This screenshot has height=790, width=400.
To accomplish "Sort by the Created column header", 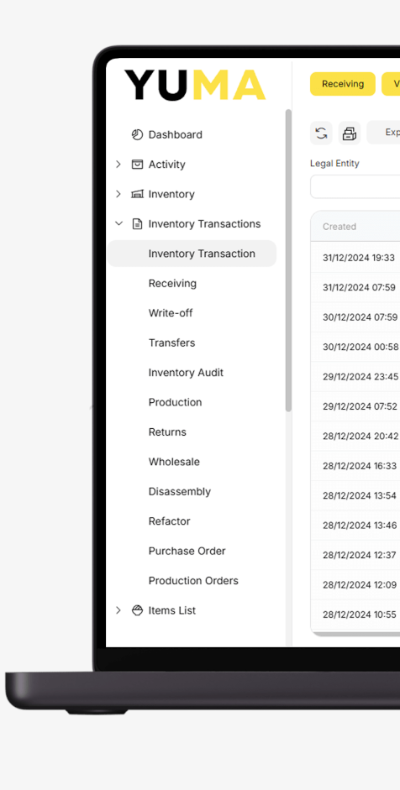I will [339, 227].
